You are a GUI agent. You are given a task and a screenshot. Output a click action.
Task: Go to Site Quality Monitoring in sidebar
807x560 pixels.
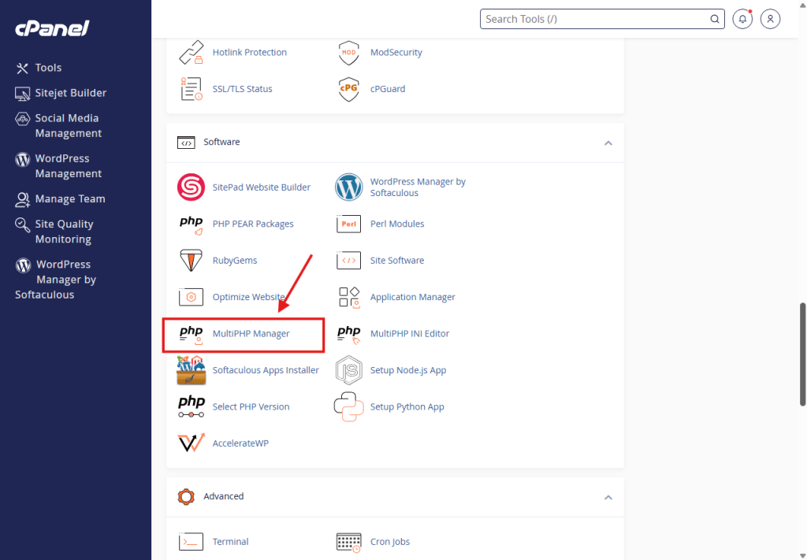pos(64,232)
